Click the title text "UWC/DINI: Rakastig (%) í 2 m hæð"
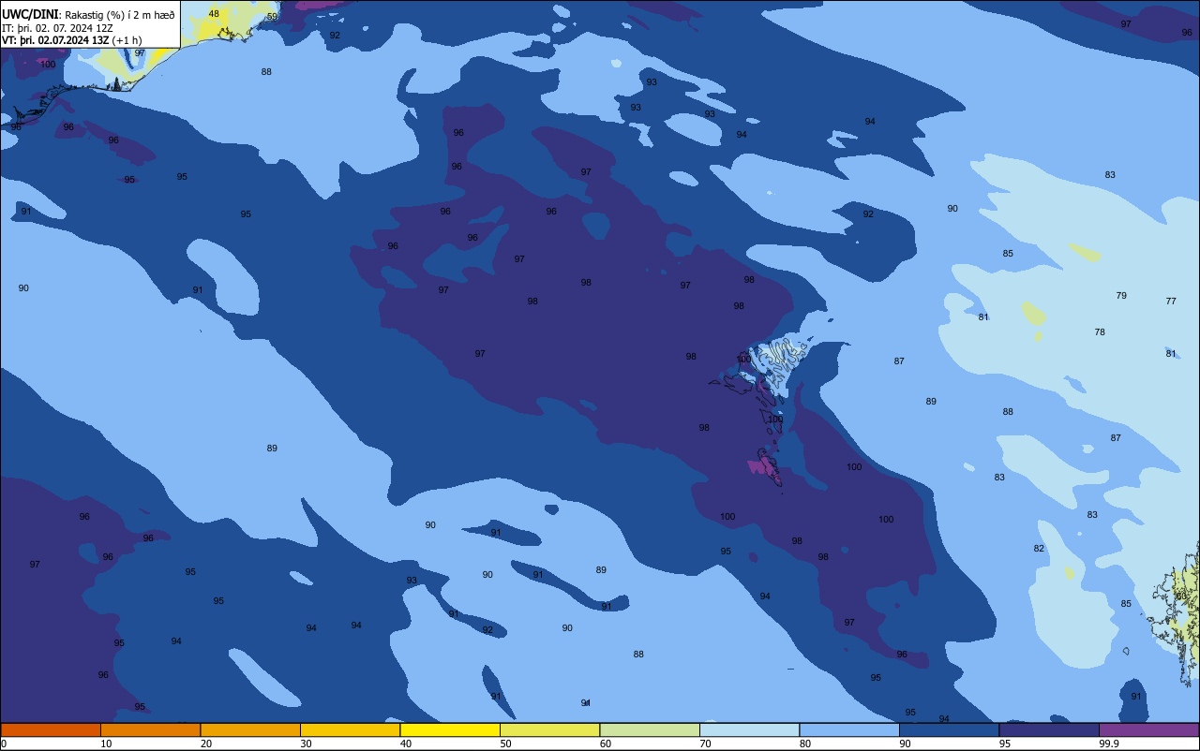 click(x=88, y=14)
